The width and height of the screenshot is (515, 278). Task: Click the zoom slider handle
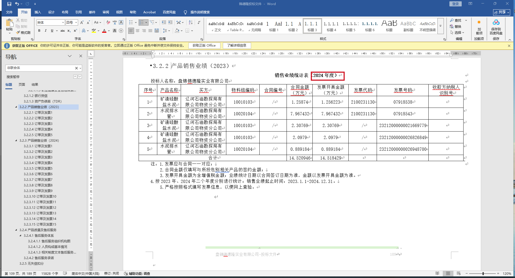[483, 273]
